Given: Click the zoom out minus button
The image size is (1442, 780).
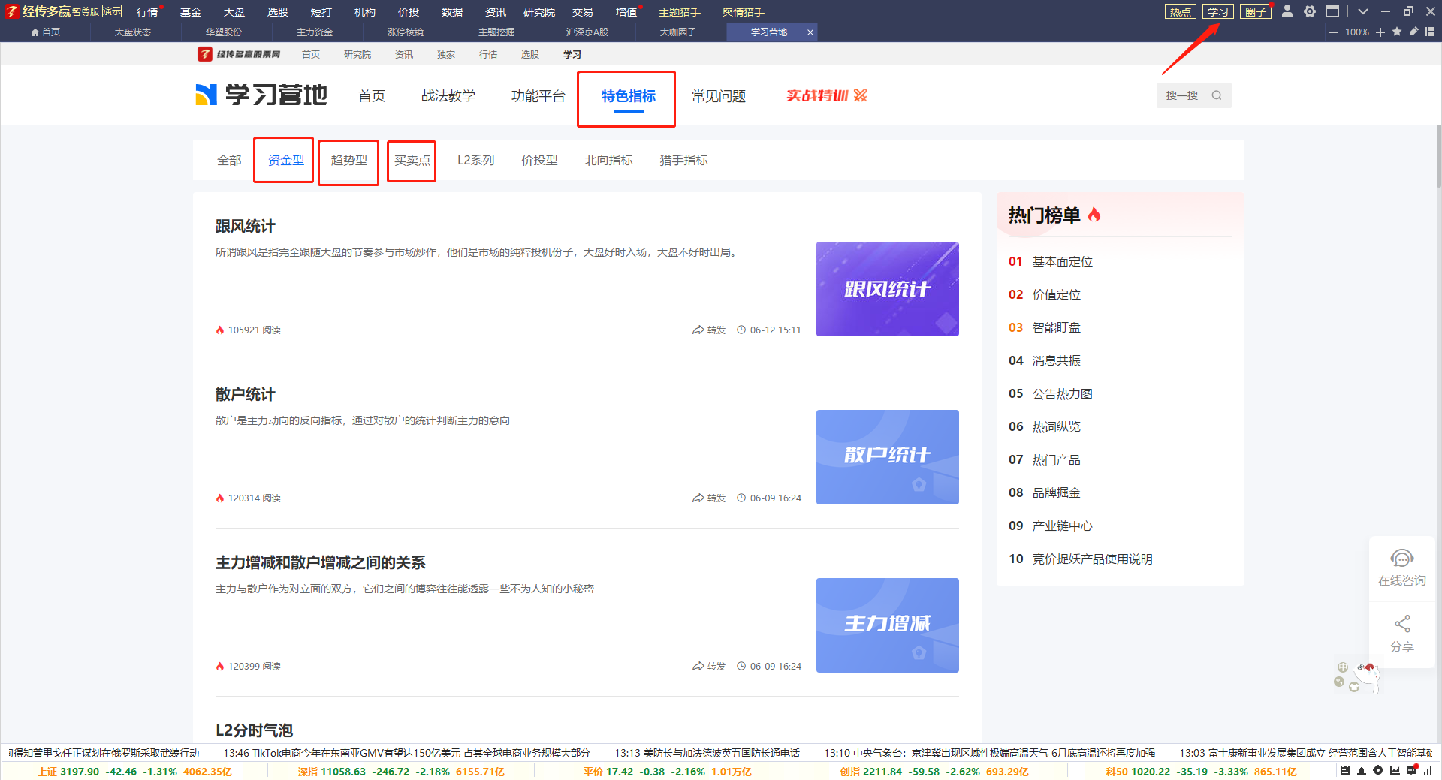Looking at the screenshot, I should tap(1334, 32).
